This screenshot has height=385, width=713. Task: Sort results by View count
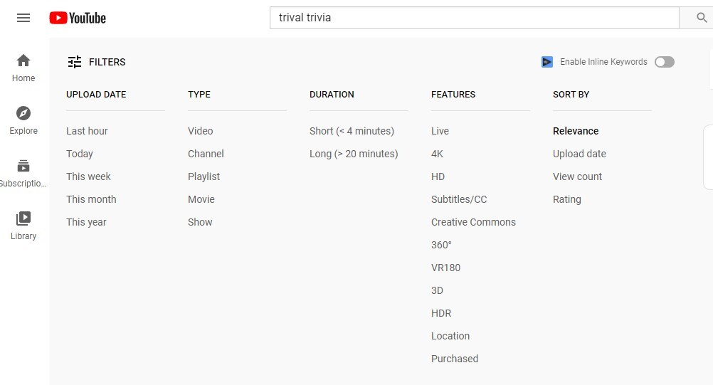[x=577, y=176]
